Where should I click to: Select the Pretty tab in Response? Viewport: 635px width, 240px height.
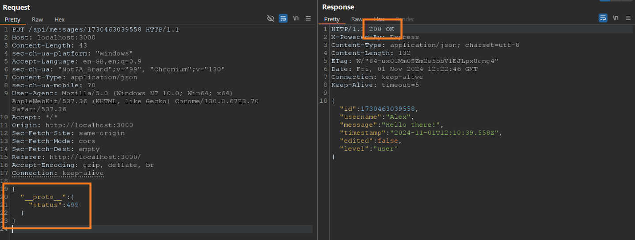(x=332, y=19)
